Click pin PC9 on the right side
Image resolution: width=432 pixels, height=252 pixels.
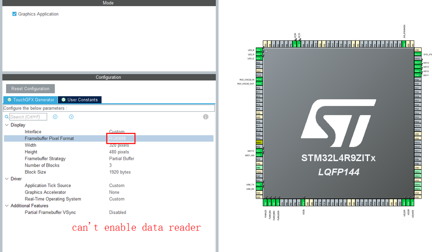pos(418,79)
